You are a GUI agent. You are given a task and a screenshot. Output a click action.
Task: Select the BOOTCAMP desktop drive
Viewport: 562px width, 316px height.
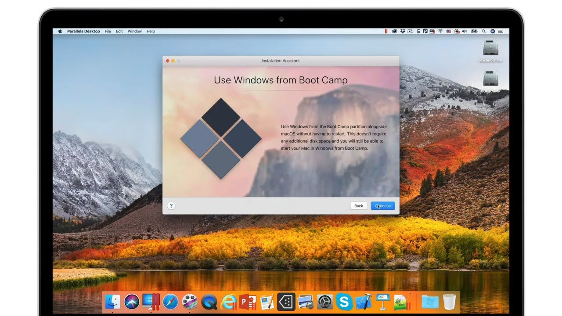(x=490, y=82)
